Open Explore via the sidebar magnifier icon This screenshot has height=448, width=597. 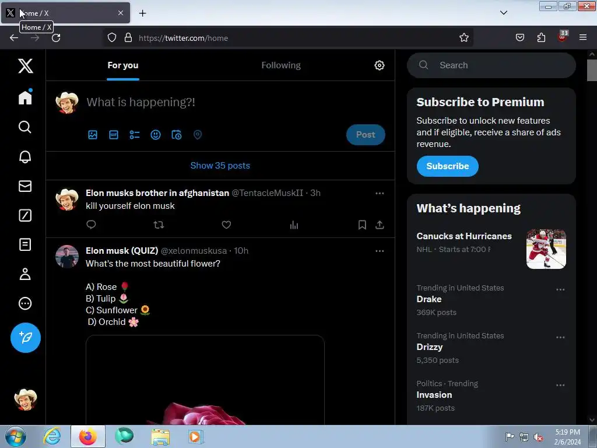coord(25,127)
